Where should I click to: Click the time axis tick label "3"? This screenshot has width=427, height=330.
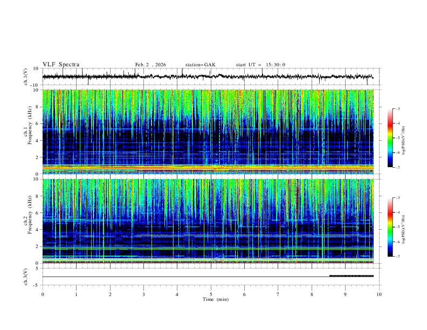(143, 294)
